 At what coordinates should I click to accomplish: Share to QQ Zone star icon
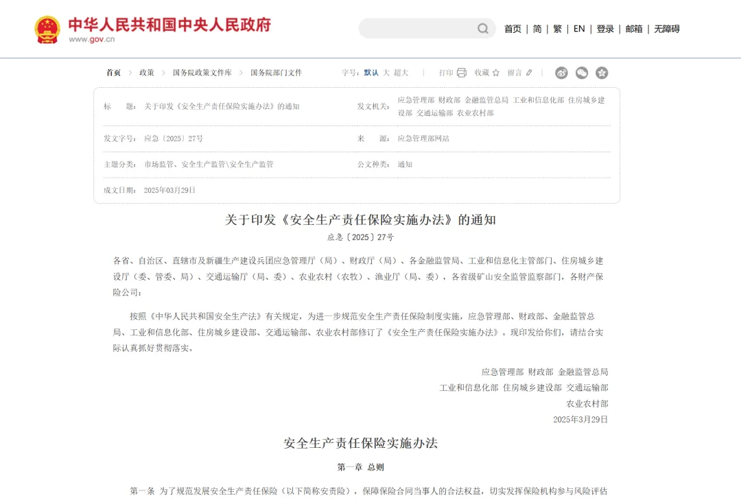pos(602,73)
